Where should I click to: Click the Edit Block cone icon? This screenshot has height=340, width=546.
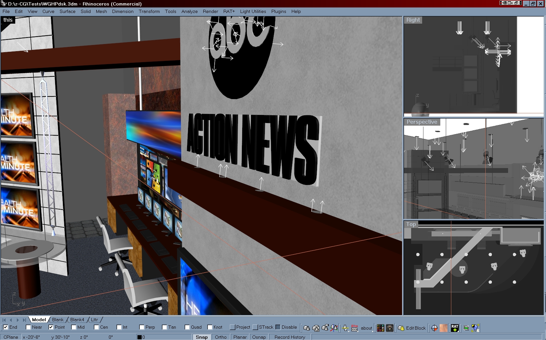[x=401, y=328]
